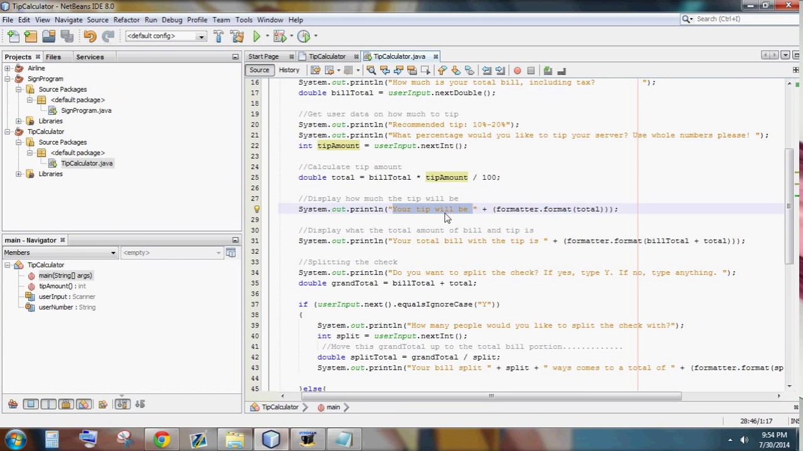This screenshot has width=803, height=451.
Task: Expand Libraries under TipCalculator project
Action: (19, 174)
